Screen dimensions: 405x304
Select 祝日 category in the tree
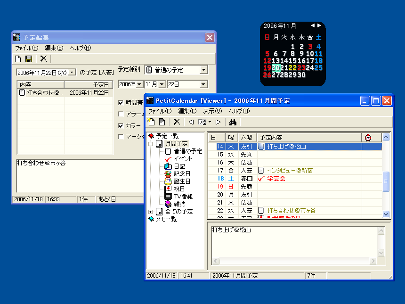(x=179, y=189)
